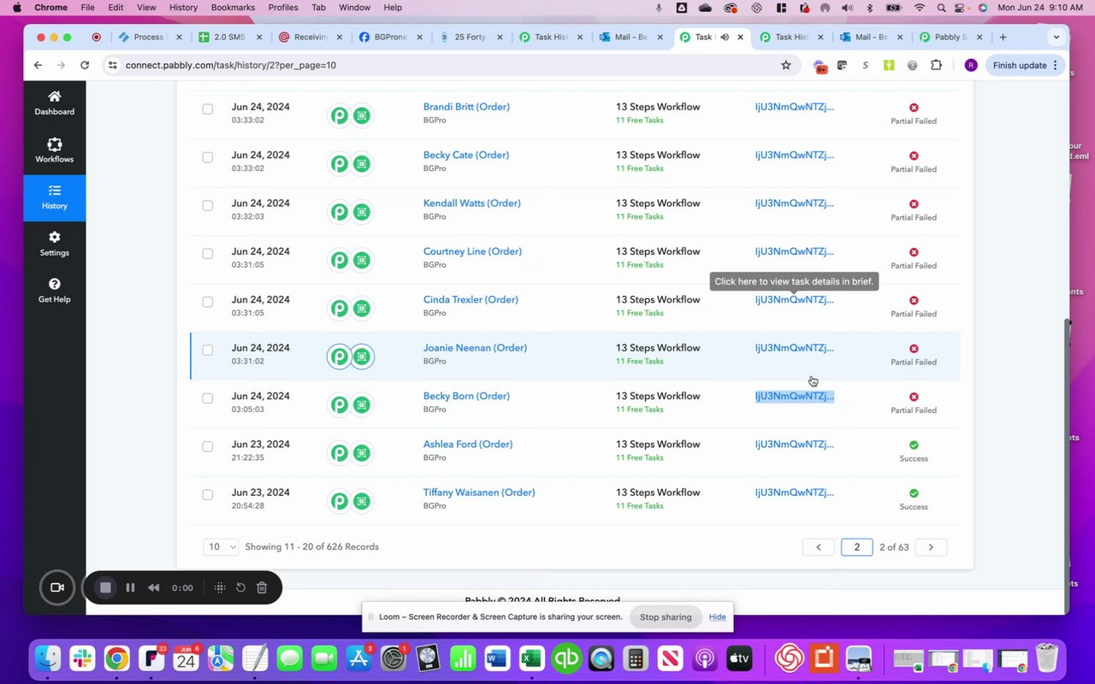Open the Profiles menu in menu bar
1095x684 pixels.
click(283, 8)
